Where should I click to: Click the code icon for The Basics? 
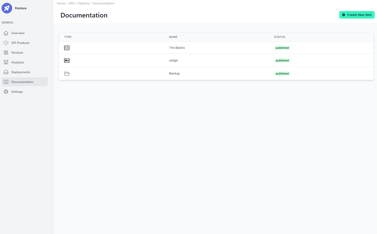[67, 48]
